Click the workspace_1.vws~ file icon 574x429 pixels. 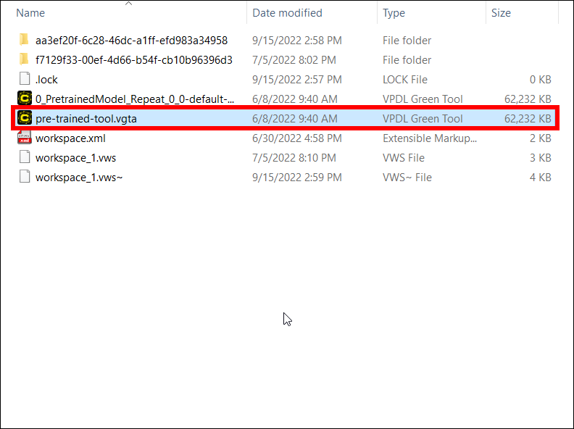24,178
